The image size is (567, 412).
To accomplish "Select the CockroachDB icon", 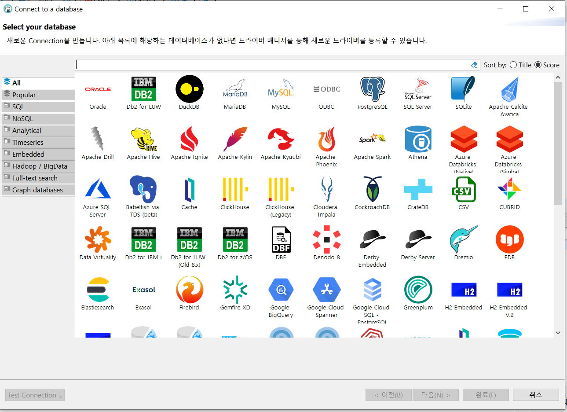I will 372,189.
